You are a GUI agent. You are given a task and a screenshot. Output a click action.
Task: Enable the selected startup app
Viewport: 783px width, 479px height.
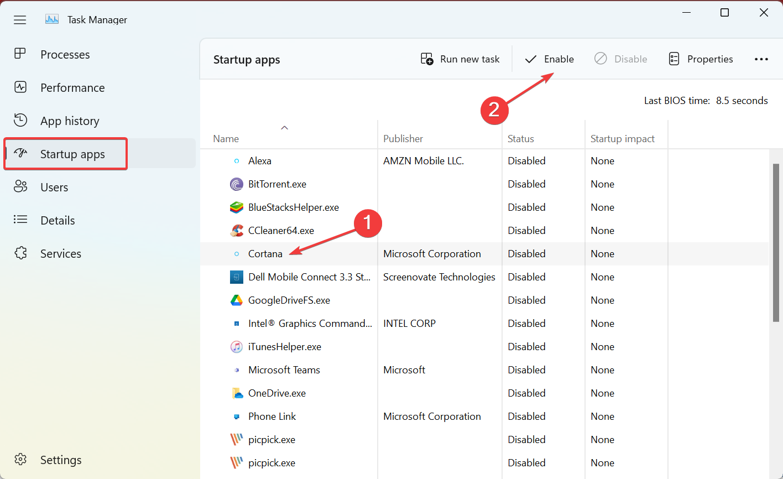tap(549, 59)
